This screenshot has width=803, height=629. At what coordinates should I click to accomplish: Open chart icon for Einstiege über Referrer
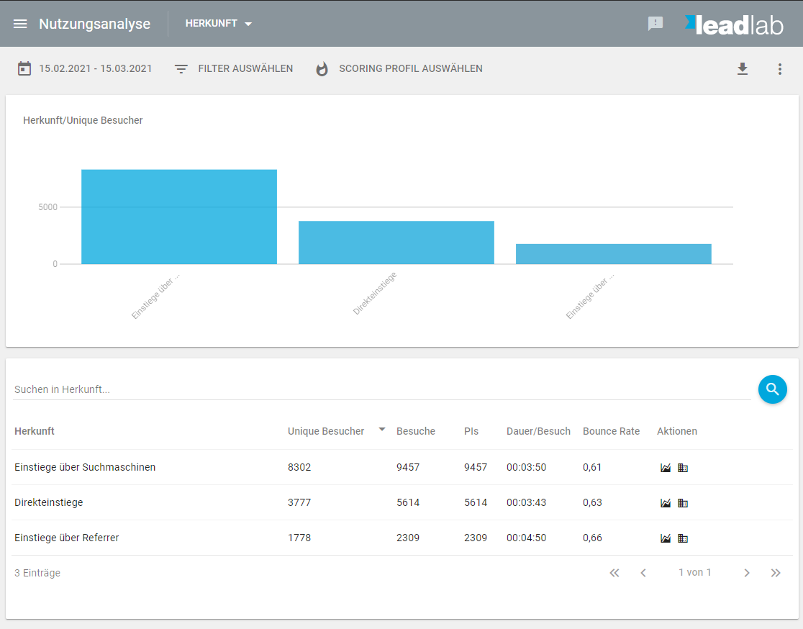point(666,538)
